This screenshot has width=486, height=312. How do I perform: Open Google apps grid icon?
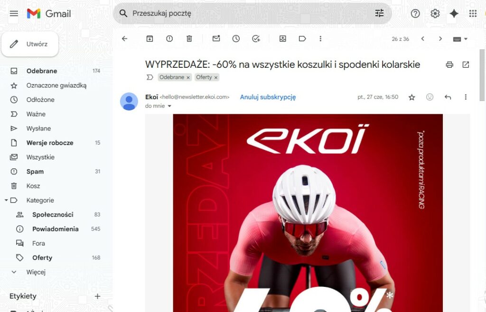coord(473,13)
